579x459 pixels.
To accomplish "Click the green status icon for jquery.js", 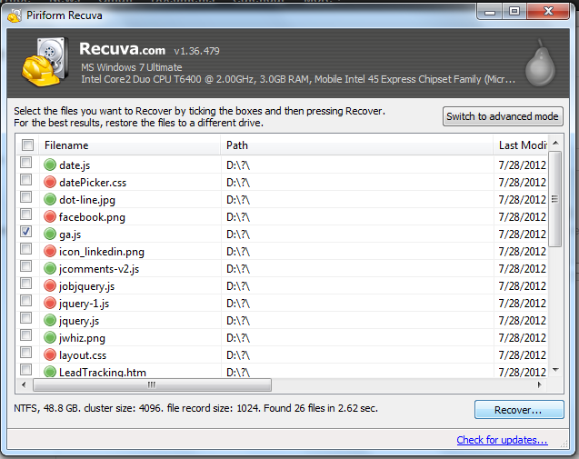I will coord(50,320).
